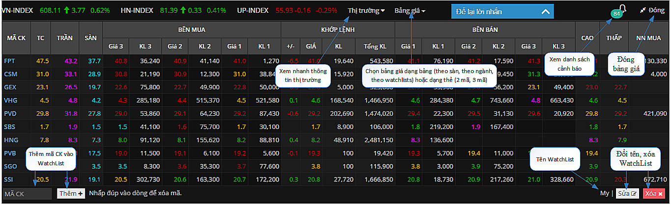Collapse the Để lại lời nhắn panel chevron
Image resolution: width=671 pixels, height=204 pixels.
(x=544, y=11)
